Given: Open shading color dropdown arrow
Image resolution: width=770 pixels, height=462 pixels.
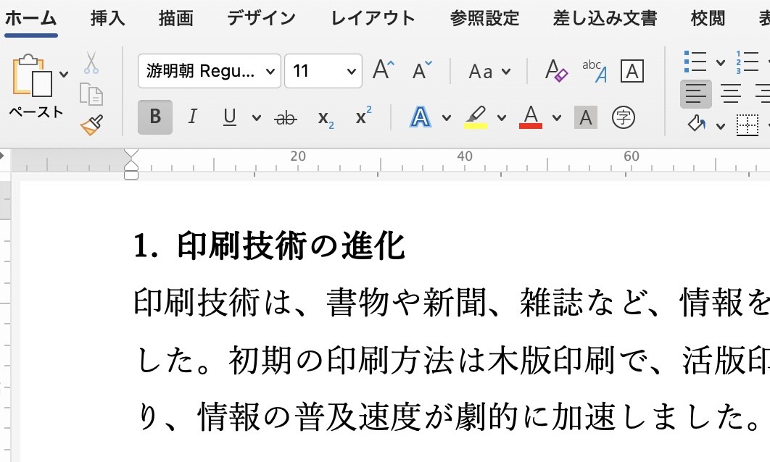Looking at the screenshot, I should [x=721, y=126].
